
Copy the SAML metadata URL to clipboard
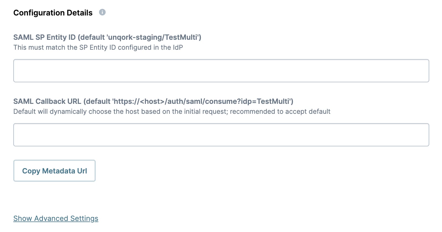pyautogui.click(x=54, y=171)
